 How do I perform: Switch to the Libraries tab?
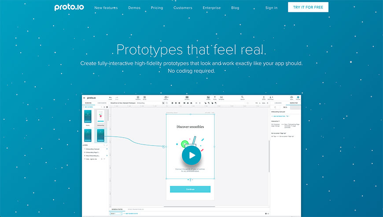coord(278,103)
